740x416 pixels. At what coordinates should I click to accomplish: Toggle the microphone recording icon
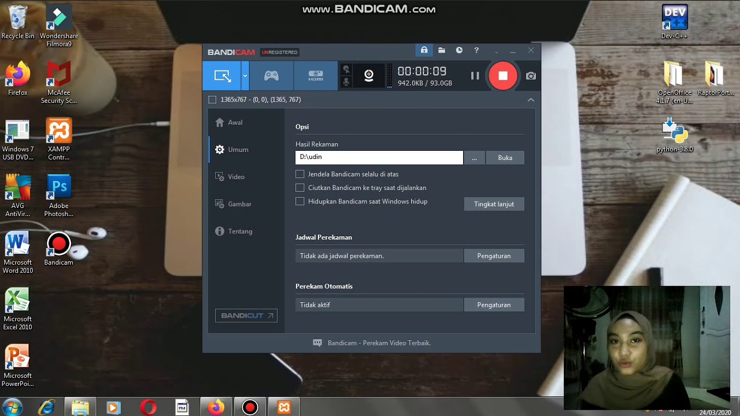[346, 82]
